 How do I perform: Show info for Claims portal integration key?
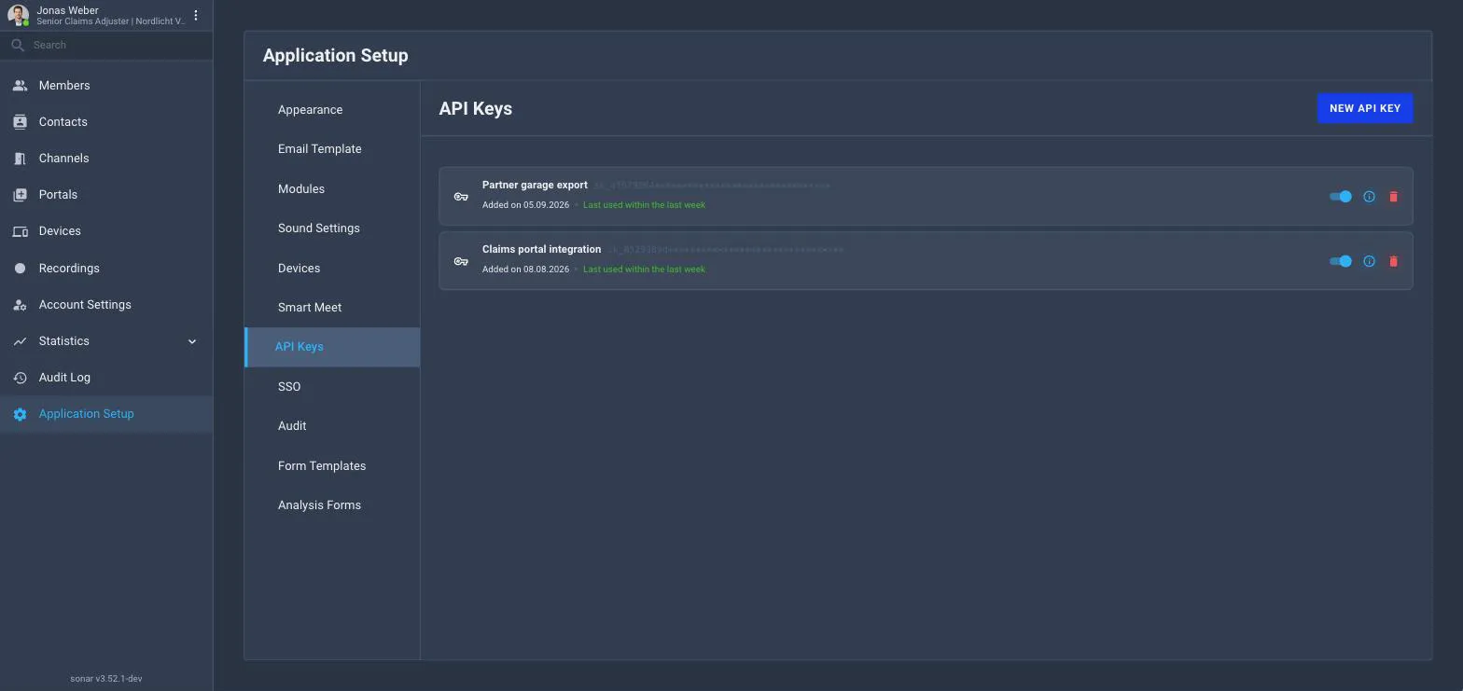tap(1369, 261)
